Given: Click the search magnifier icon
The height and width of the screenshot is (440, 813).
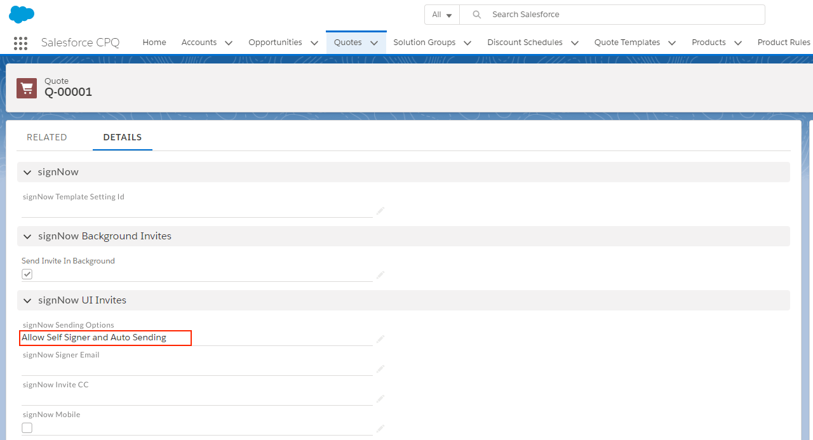Looking at the screenshot, I should [477, 15].
